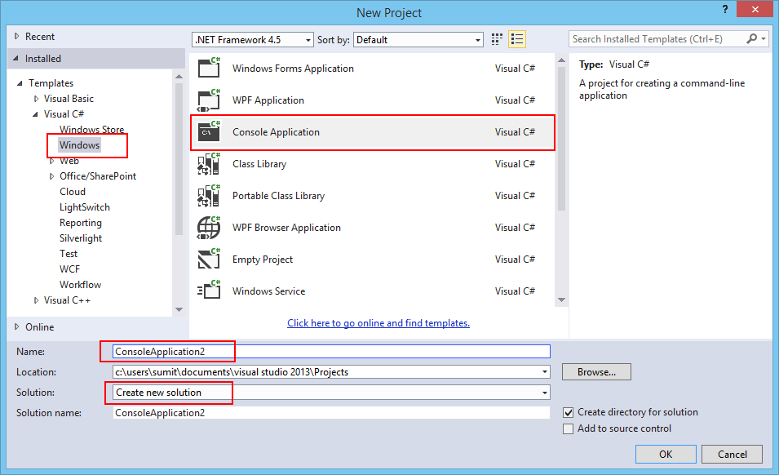779x475 pixels.
Task: Switch to small icons view
Action: [x=496, y=38]
